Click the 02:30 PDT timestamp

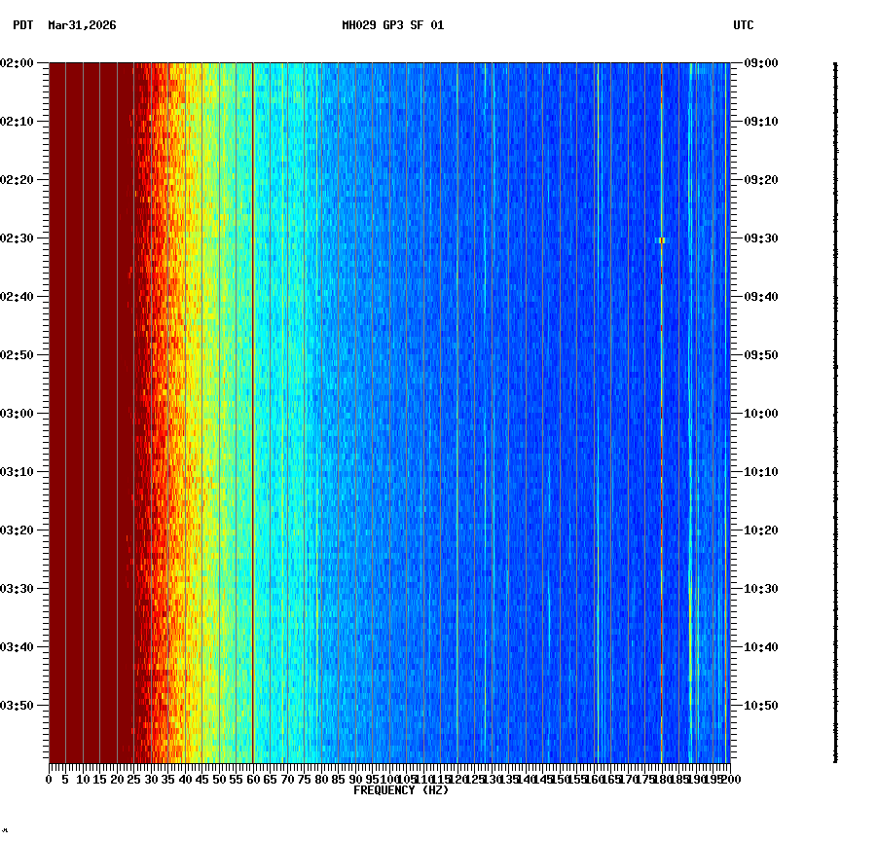pos(18,238)
